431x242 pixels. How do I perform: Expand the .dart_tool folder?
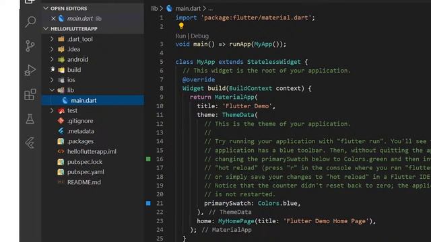[x=52, y=39]
